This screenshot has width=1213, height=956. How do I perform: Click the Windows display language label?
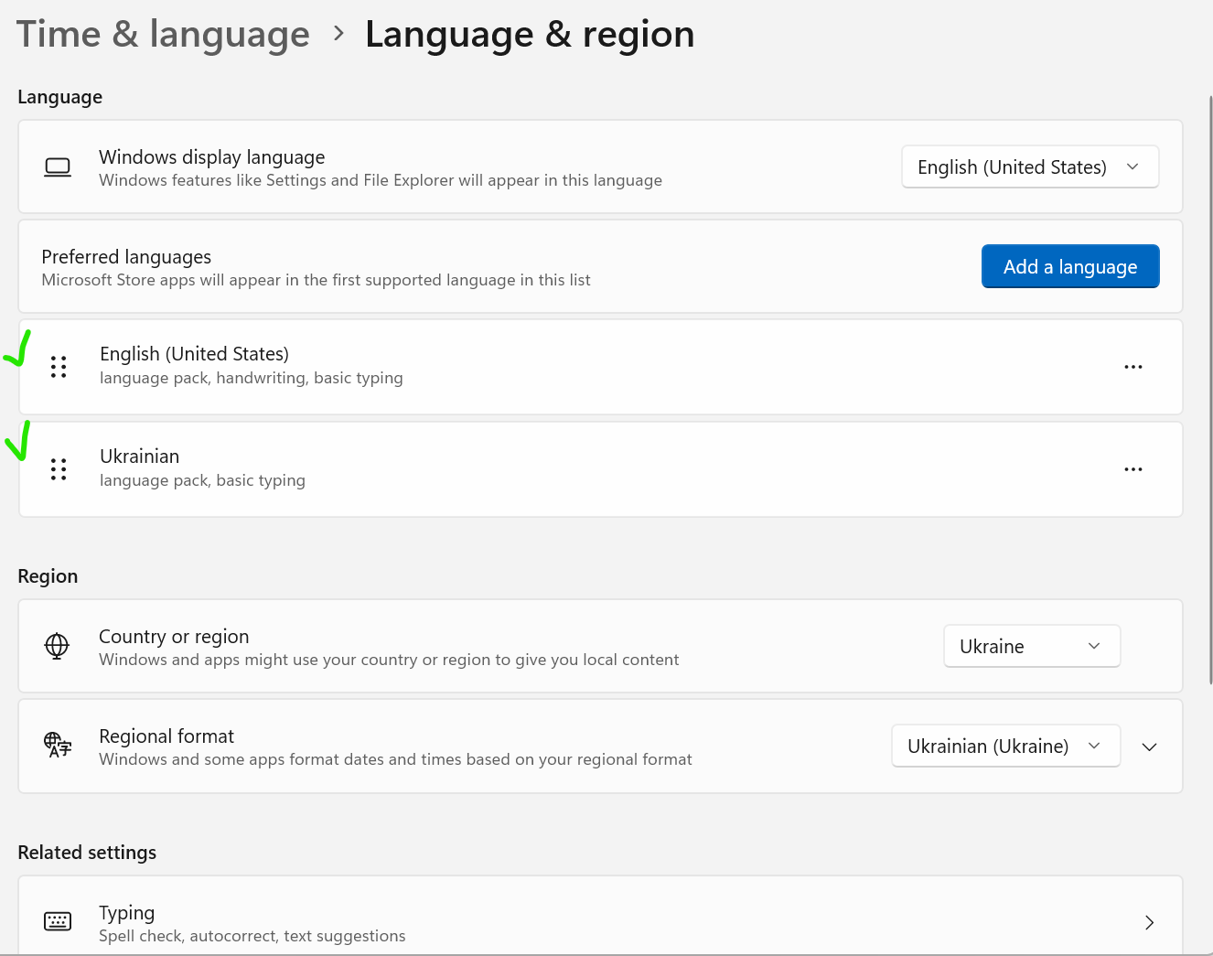coord(212,157)
